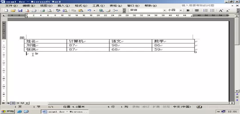
Task: Open the 格式 menu
Action: pos(81,6)
